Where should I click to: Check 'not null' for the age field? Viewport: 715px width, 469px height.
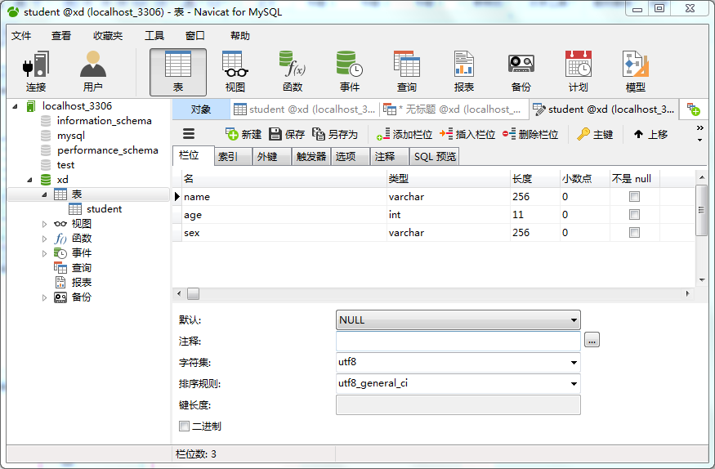634,215
